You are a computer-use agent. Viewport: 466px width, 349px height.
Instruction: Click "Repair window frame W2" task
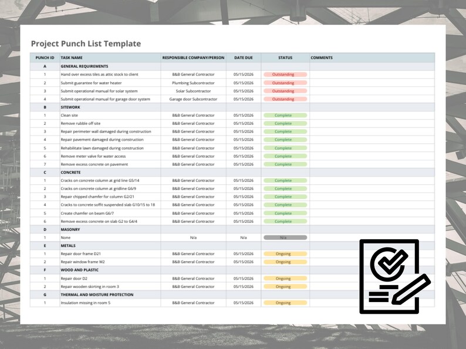pos(83,262)
